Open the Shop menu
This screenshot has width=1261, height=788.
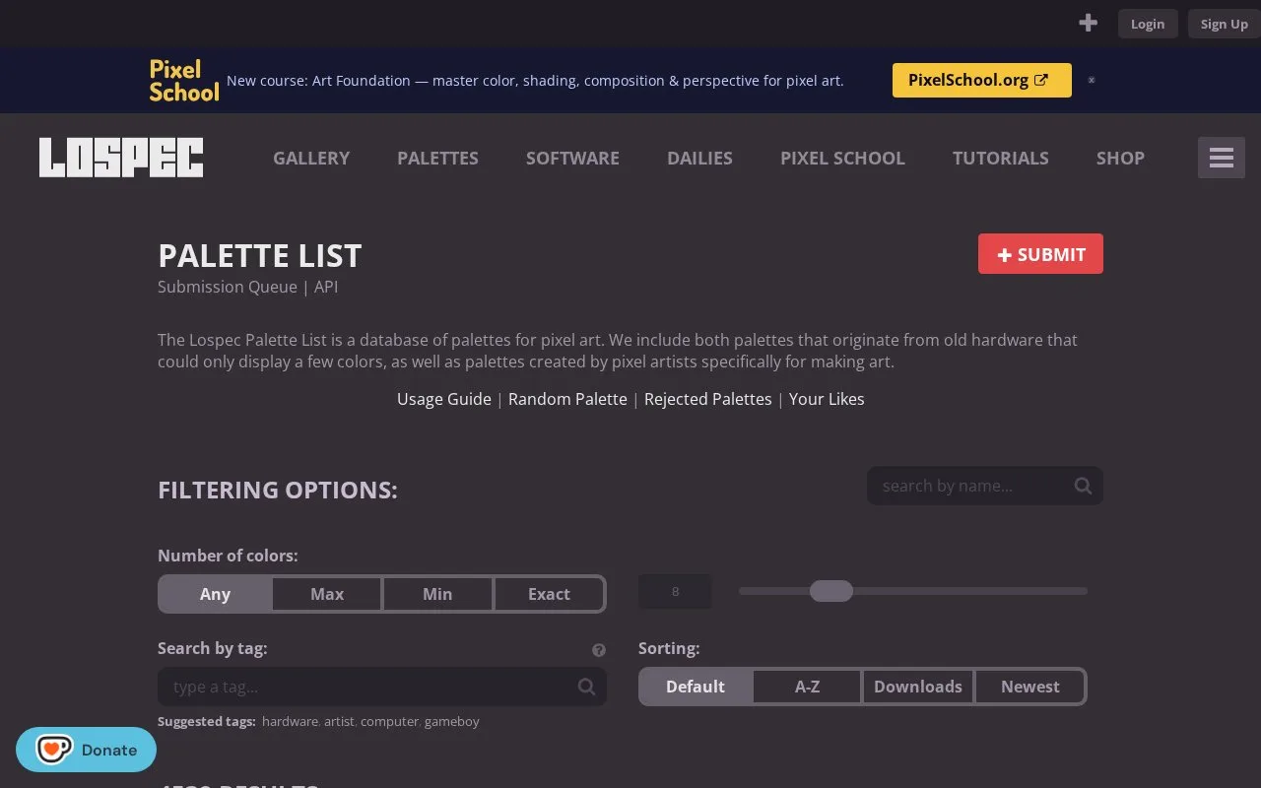coord(1120,158)
